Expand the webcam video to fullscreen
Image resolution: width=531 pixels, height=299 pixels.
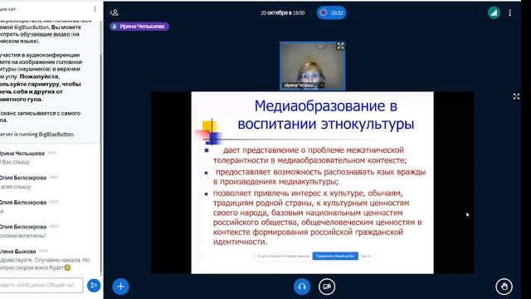340,47
